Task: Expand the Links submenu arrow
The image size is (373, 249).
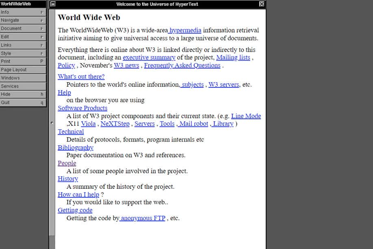Action: click(42, 45)
